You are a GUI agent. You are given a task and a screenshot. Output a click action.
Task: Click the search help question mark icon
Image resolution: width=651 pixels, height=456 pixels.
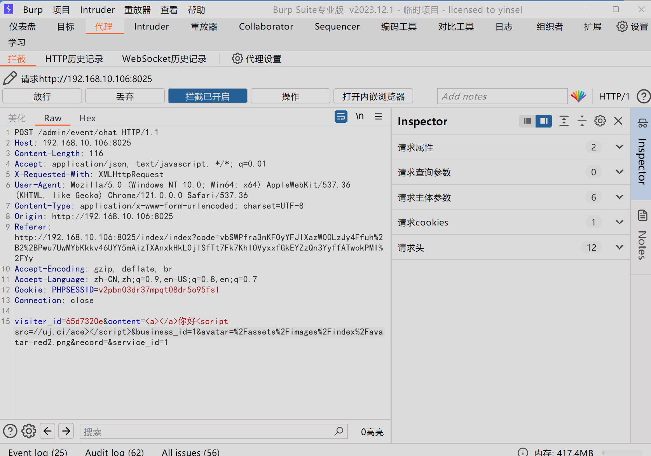coord(10,431)
